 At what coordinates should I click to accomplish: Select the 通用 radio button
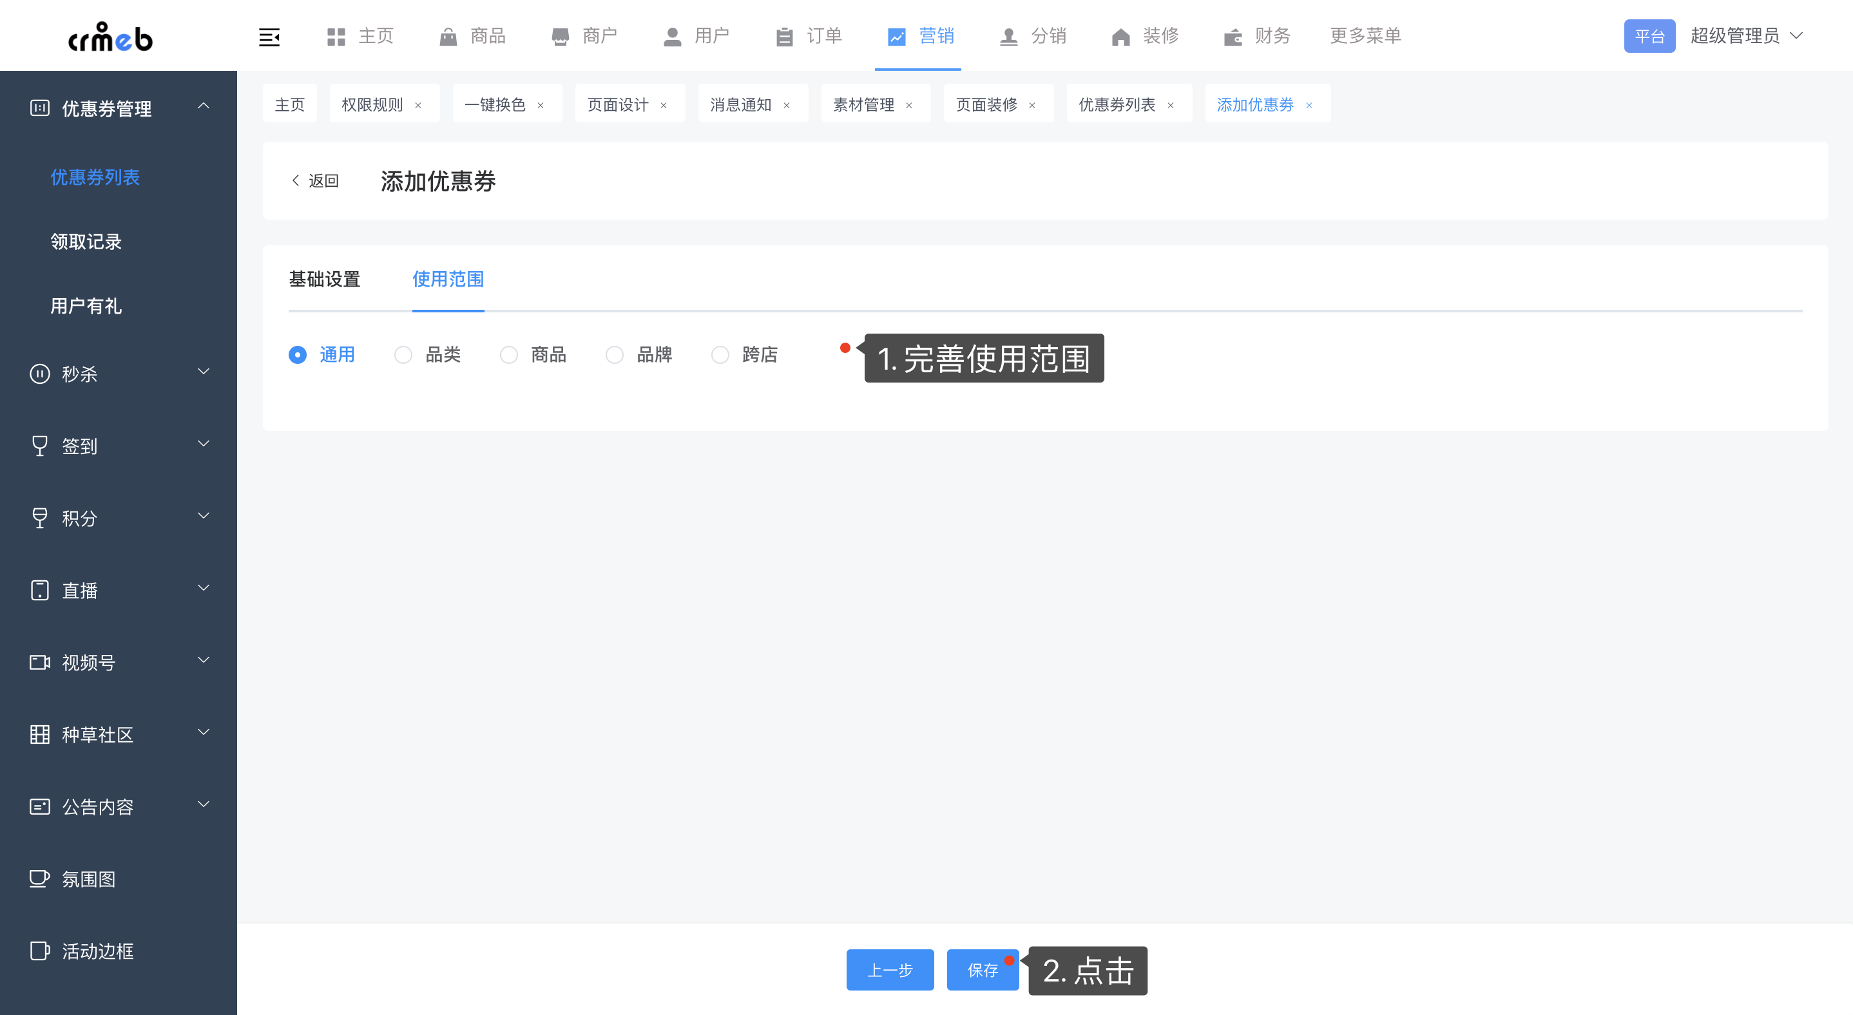click(x=297, y=354)
